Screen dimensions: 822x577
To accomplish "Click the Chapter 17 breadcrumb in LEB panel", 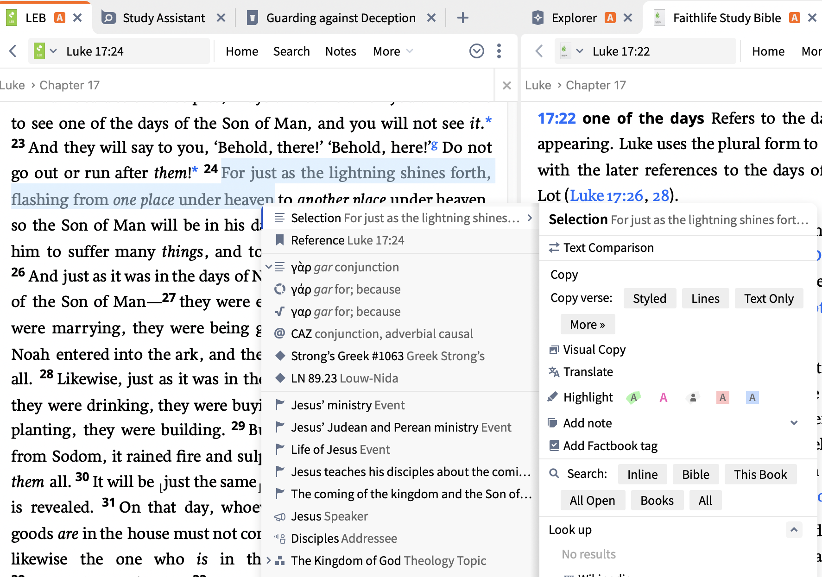I will click(70, 85).
